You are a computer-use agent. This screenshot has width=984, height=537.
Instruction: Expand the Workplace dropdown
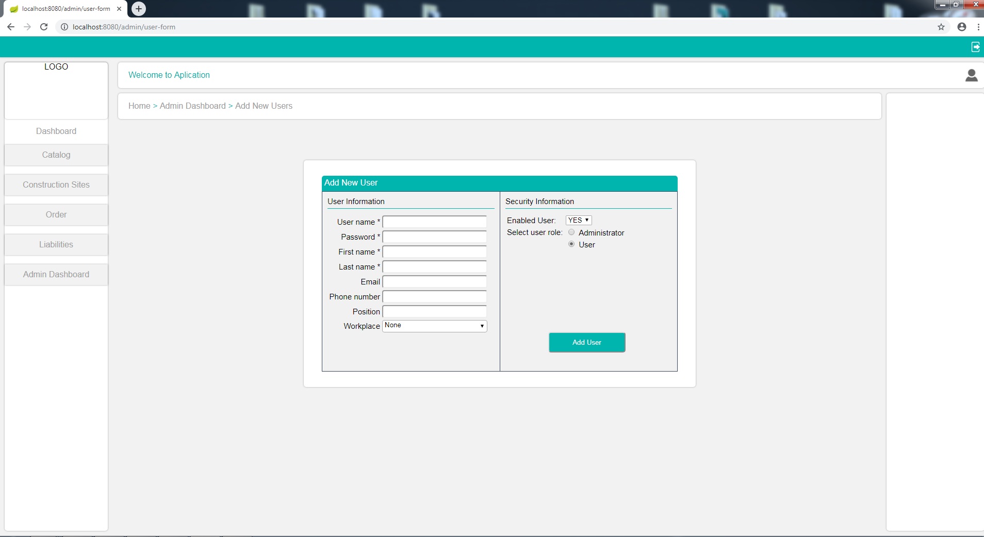[435, 326]
